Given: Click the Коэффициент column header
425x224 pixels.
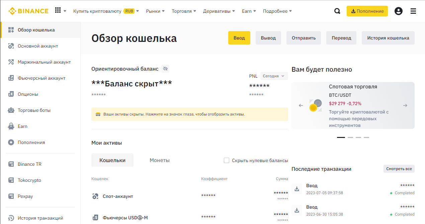Looking at the screenshot, I should [214, 179].
